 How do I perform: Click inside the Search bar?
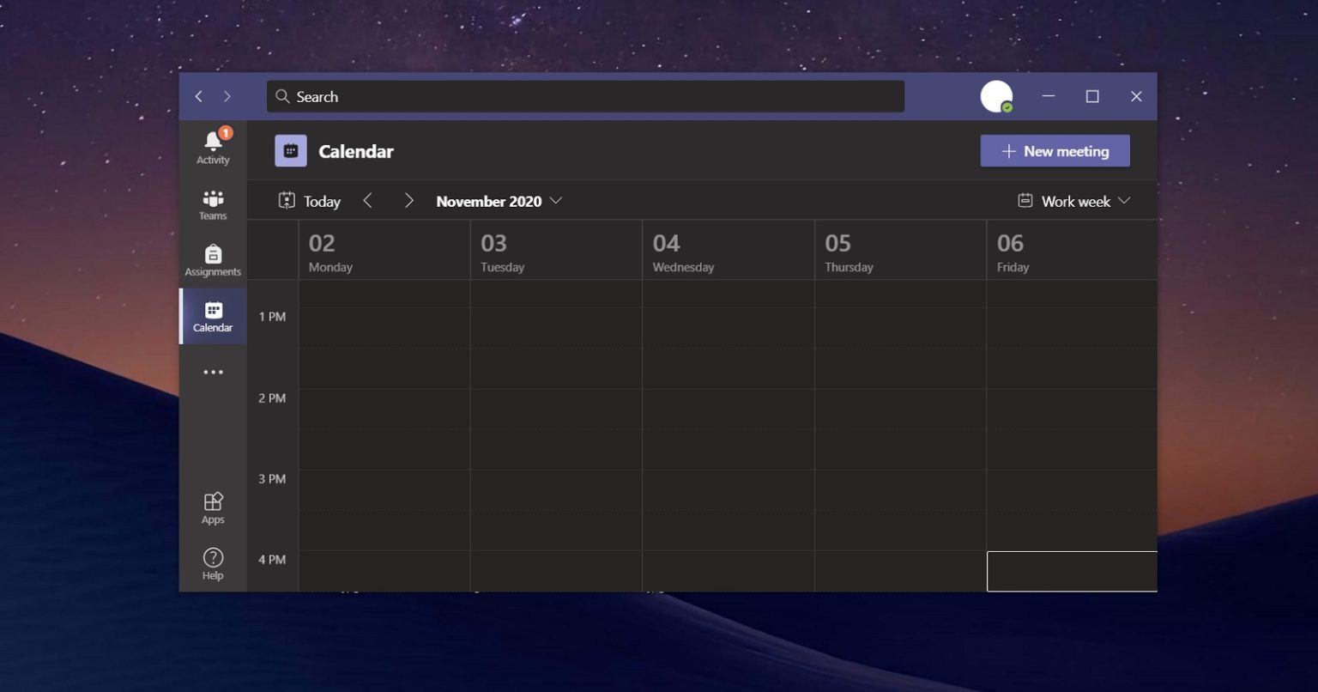pyautogui.click(x=586, y=96)
